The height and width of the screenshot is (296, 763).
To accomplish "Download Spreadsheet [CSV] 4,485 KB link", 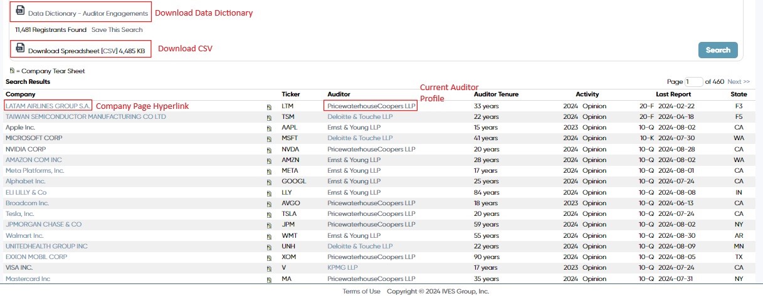I will point(87,51).
